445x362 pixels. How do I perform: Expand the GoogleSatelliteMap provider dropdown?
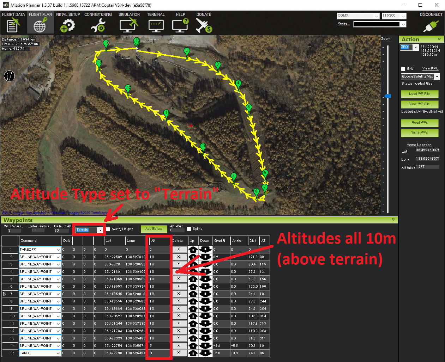pyautogui.click(x=437, y=76)
